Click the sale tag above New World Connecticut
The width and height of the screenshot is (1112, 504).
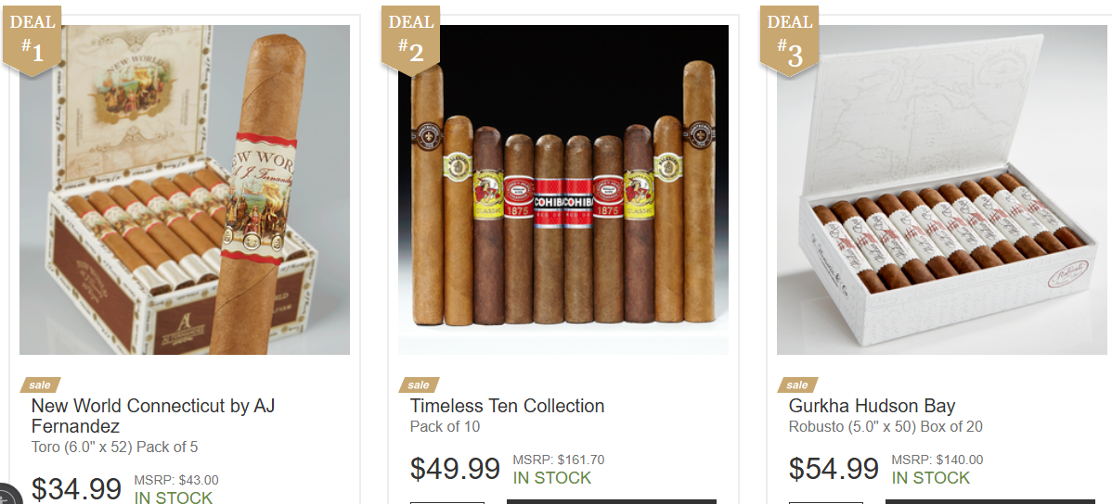point(41,385)
